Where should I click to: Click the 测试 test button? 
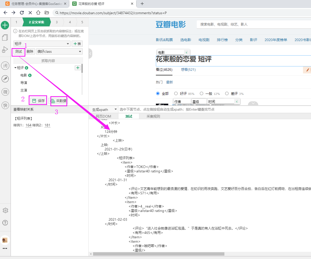click(x=19, y=51)
